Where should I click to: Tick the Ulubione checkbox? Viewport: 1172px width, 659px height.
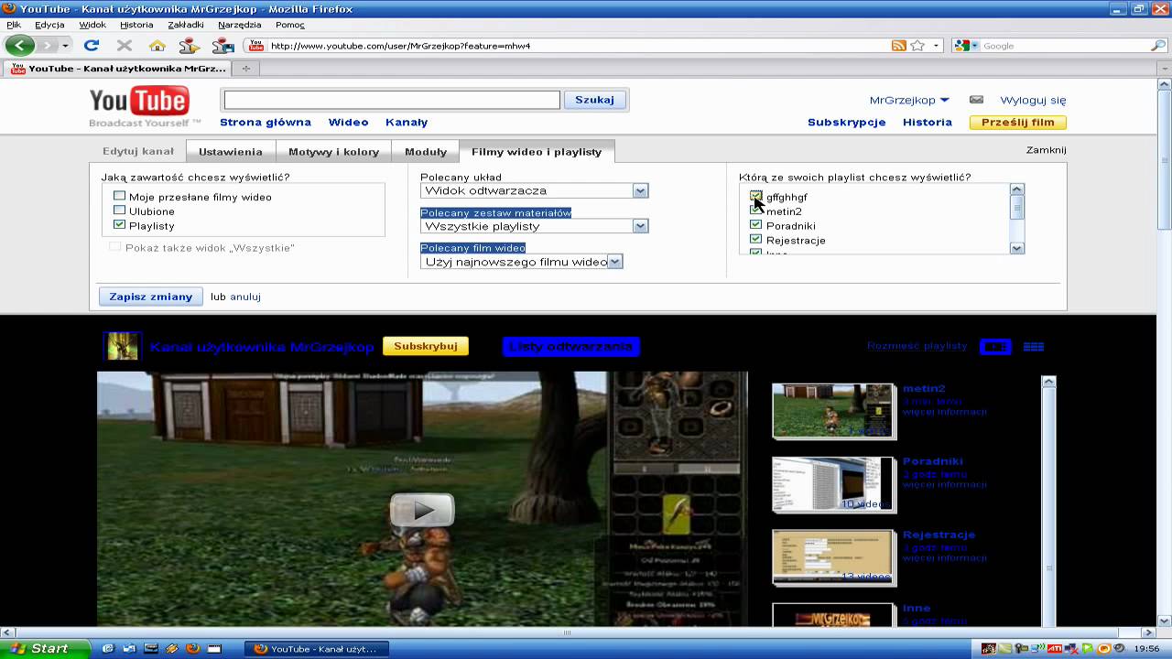point(119,211)
